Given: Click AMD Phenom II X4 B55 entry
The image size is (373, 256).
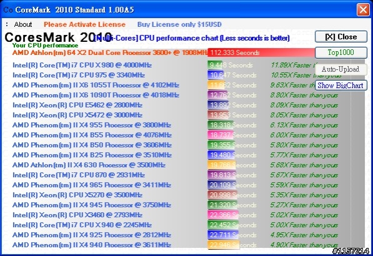Looking at the screenshot, I should click(92, 135).
